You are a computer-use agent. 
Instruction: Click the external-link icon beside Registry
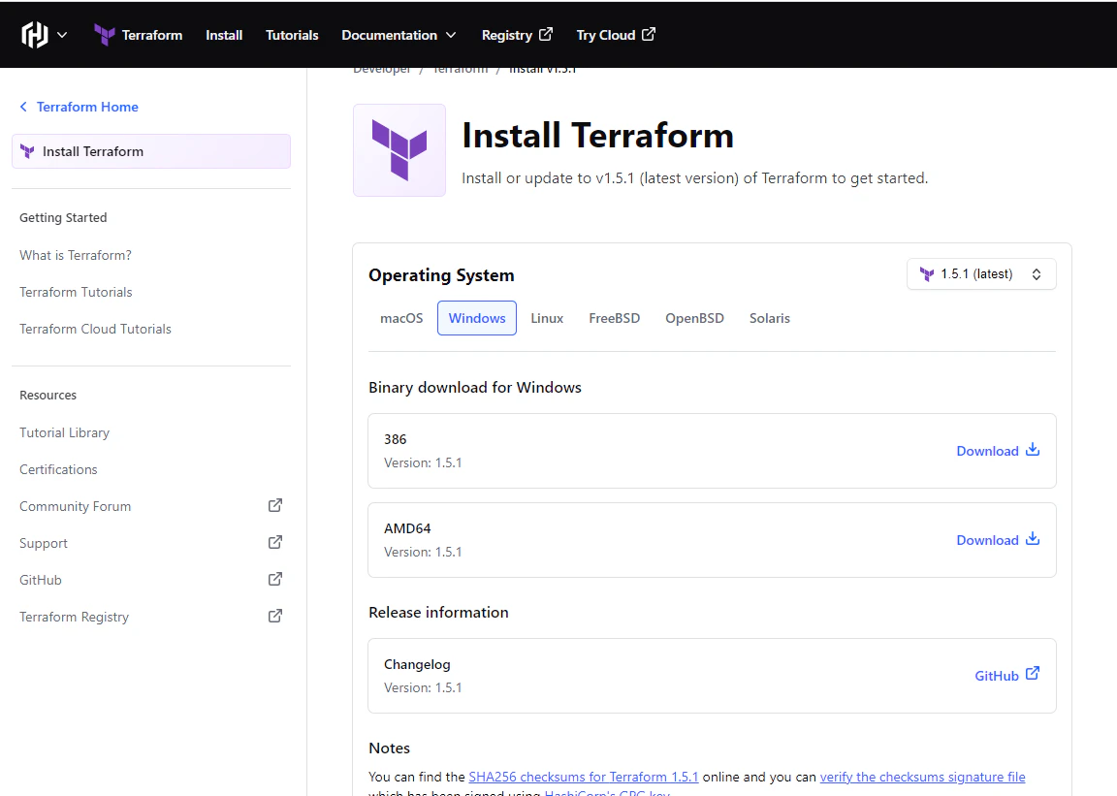[x=546, y=34]
